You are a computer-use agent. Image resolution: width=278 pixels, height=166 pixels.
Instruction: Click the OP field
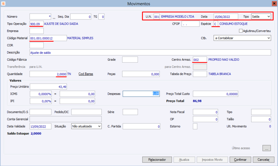(205, 119)
